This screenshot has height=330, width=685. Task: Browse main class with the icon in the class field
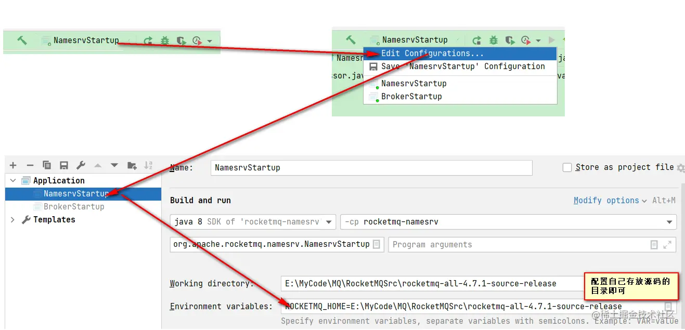[x=377, y=244]
